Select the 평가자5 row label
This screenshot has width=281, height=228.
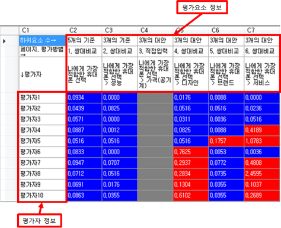(x=42, y=141)
